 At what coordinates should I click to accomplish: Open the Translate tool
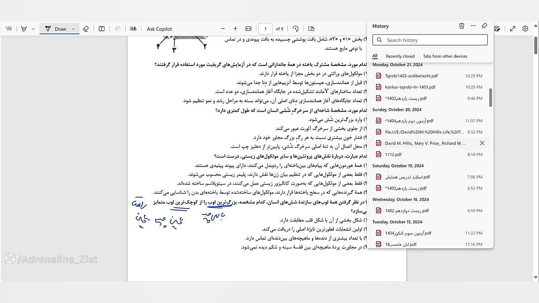point(133,29)
